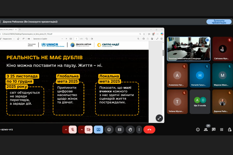Viewport: 233px width, 155px height.
Task: Toggle screen presentation button
Action: click(98, 129)
